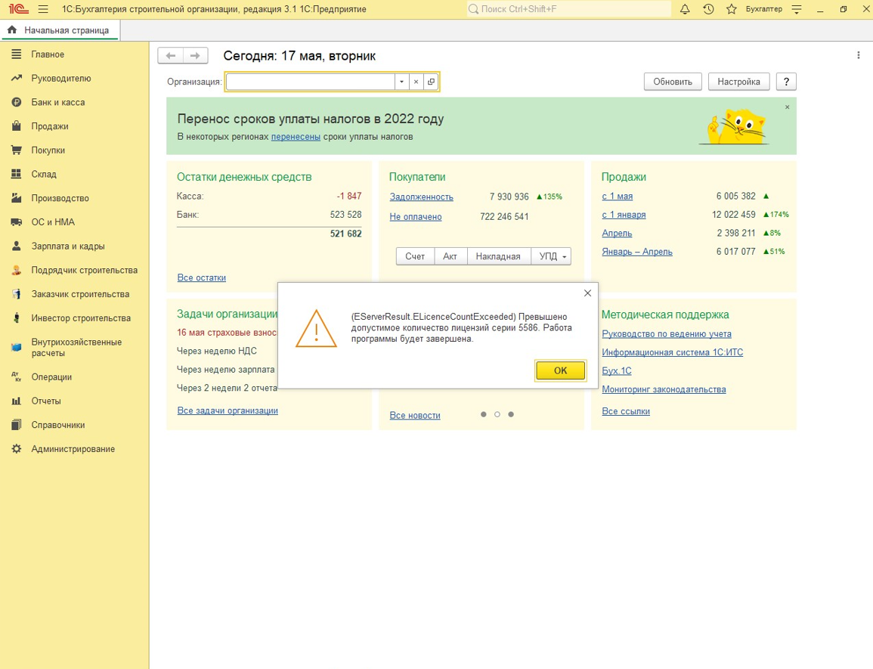Open the Все новости link
The width and height of the screenshot is (873, 669).
tap(415, 415)
